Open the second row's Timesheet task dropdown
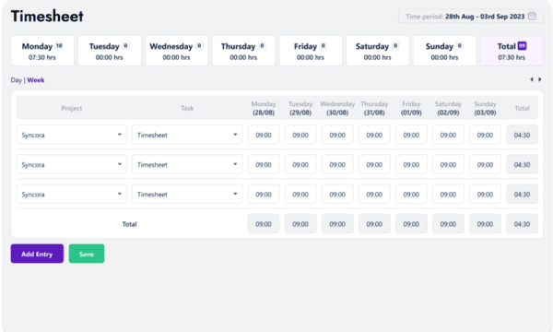This screenshot has height=332, width=553. click(187, 164)
